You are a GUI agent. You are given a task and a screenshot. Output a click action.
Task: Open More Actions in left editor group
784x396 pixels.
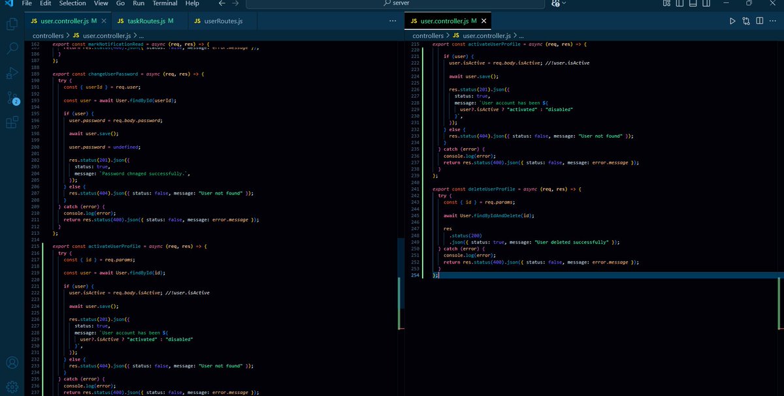393,21
